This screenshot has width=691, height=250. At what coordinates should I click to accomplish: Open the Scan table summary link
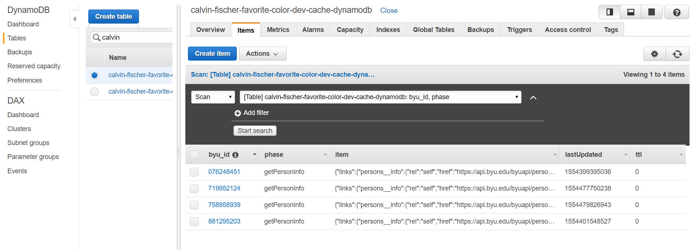282,75
